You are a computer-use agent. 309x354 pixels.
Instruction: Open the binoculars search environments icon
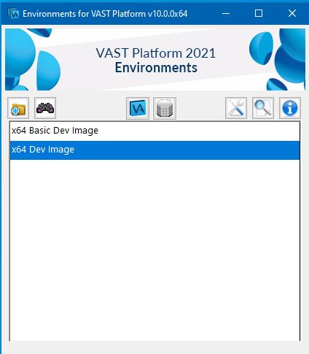click(x=45, y=108)
